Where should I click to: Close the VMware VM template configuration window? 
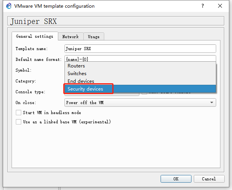(220, 6)
